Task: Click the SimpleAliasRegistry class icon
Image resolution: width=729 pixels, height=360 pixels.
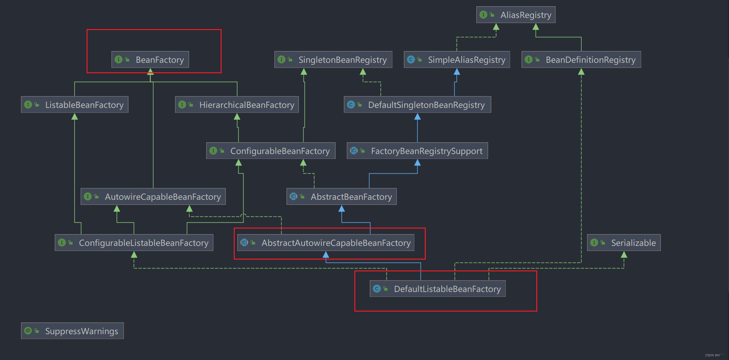Action: (x=411, y=60)
